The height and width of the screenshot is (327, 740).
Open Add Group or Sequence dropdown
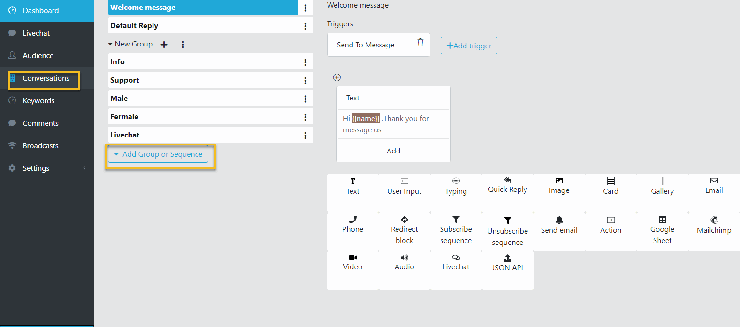(158, 154)
